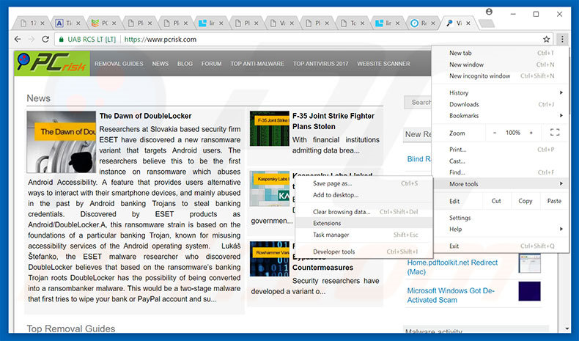Click the site Search field
The image size is (579, 341).
click(418, 103)
